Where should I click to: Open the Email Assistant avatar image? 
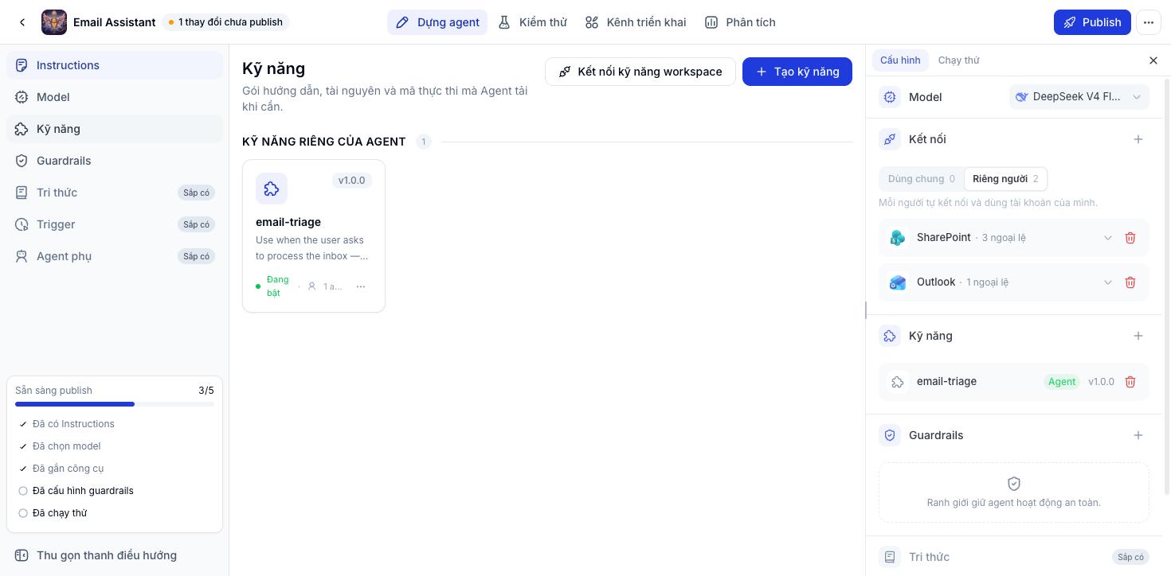[x=54, y=22]
